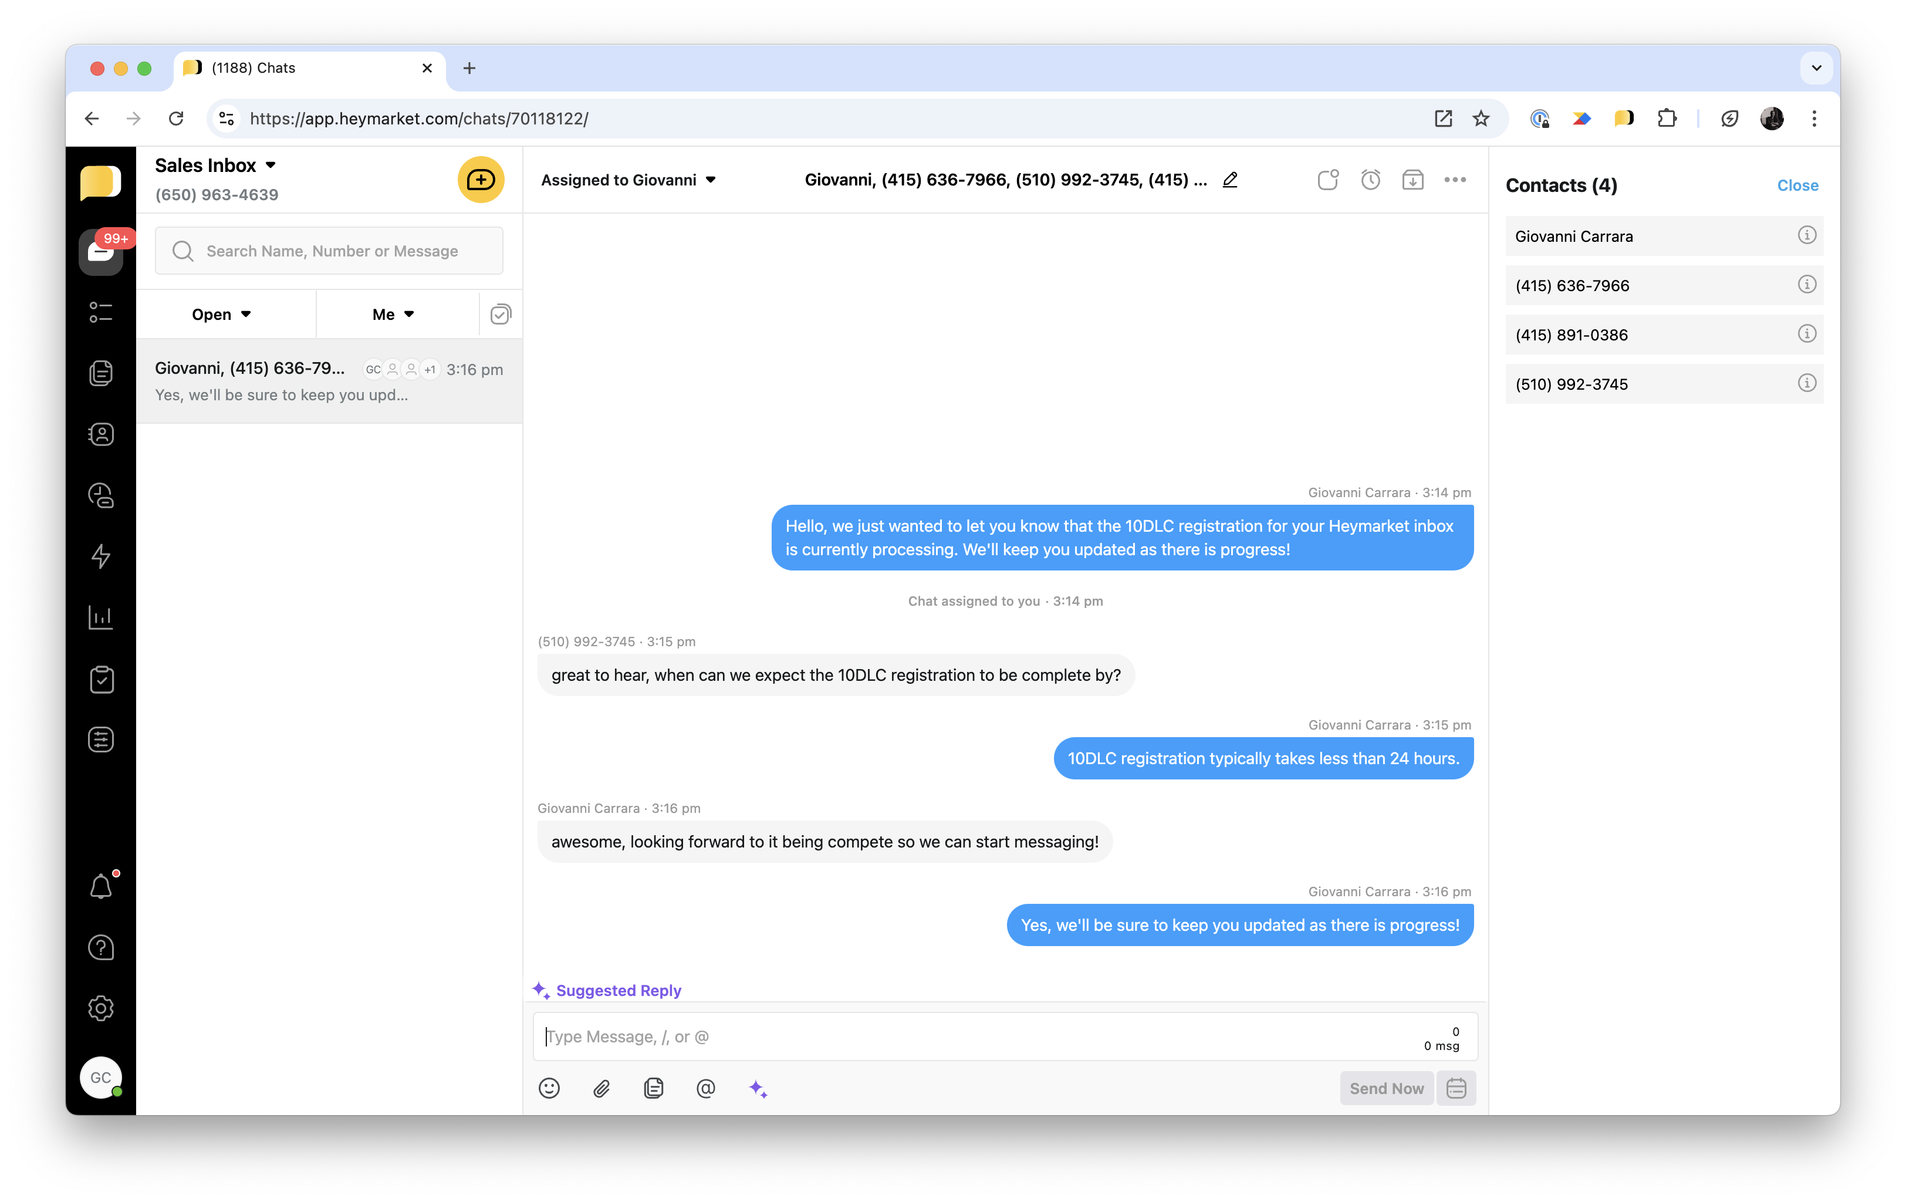Open the Open status filter dropdown

click(x=222, y=315)
